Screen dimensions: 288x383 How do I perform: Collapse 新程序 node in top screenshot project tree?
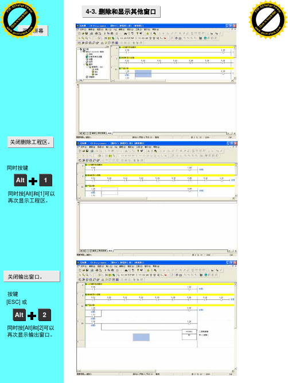[87, 67]
